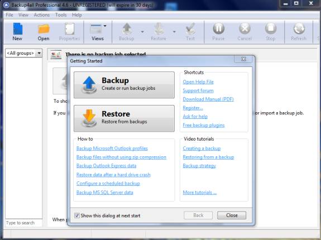Screen dimensions: 321x240
Task: Maximize the Backup4all window
Action: point(296,3)
